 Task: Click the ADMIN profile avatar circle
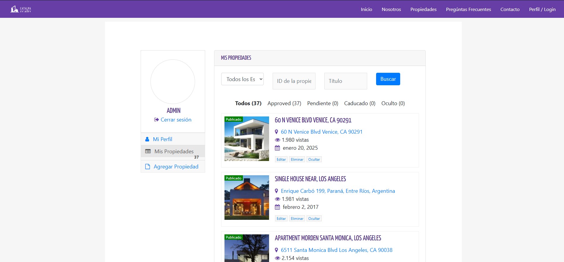coord(173,82)
